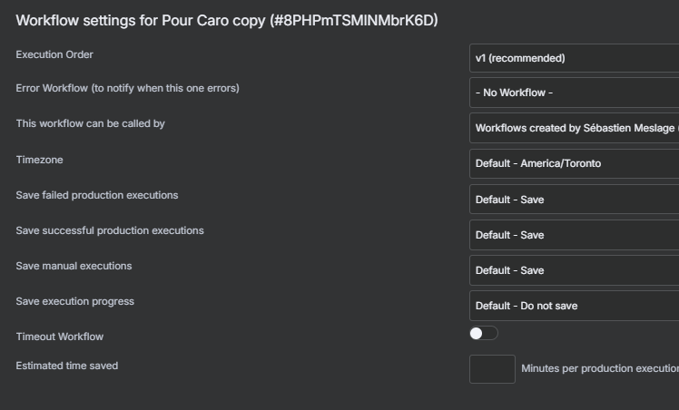Click the "Minutes per production execution" text
Screen dimensions: 679x410
coord(599,368)
